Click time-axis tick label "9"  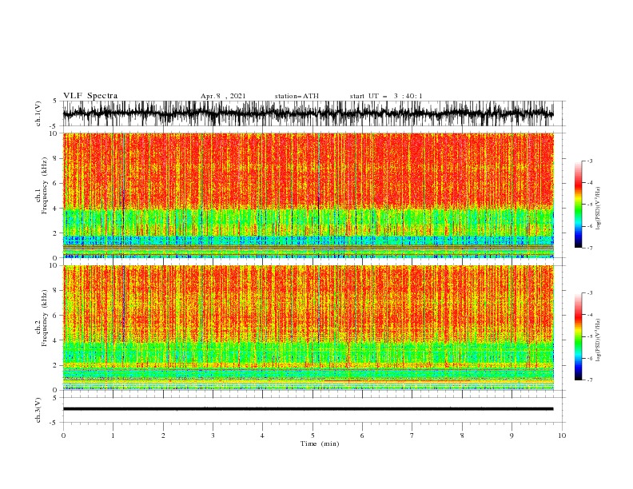(x=512, y=435)
